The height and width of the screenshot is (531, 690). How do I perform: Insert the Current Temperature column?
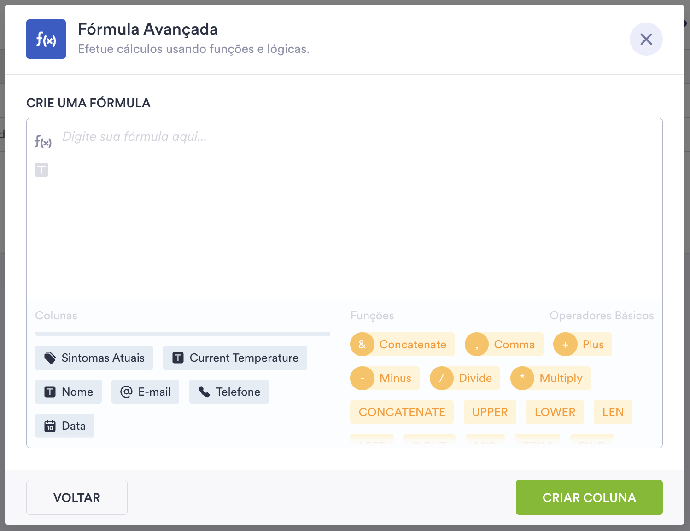tap(235, 358)
